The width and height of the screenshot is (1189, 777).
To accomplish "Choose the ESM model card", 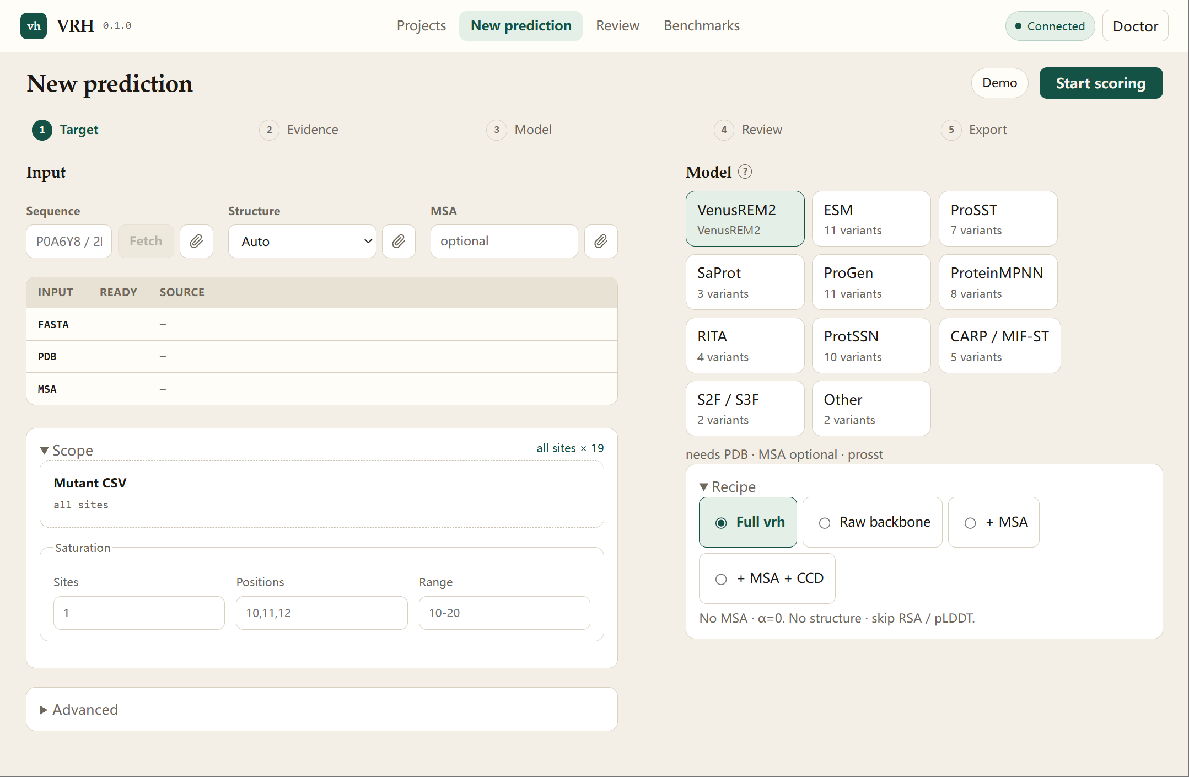I will tap(871, 218).
